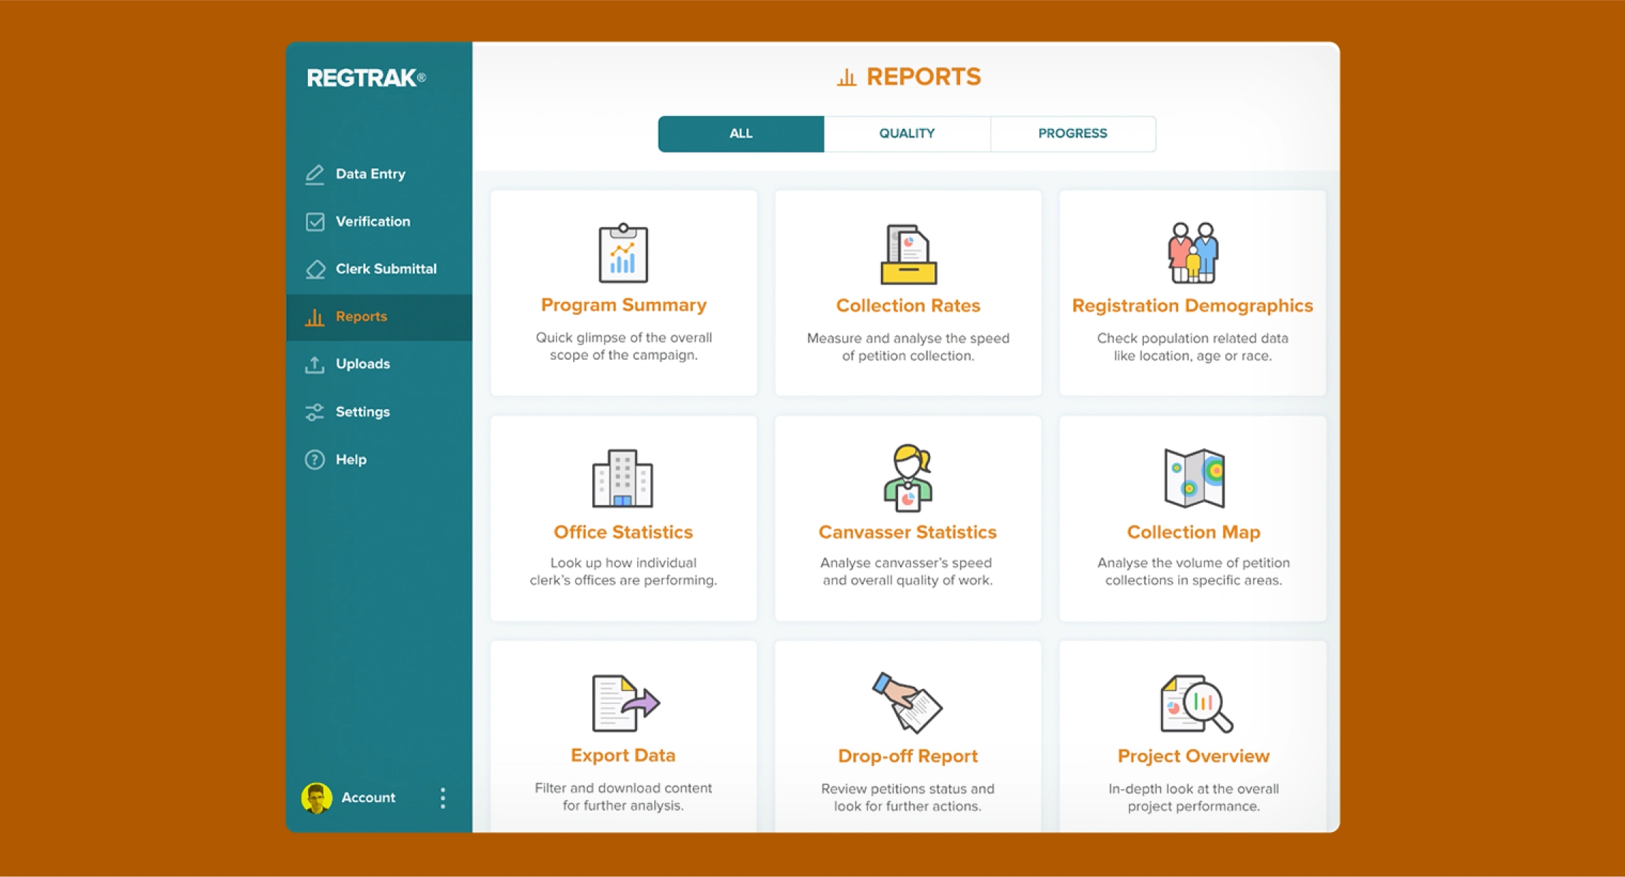Viewport: 1625px width, 877px height.
Task: Click the Office Statistics building icon
Action: (622, 478)
